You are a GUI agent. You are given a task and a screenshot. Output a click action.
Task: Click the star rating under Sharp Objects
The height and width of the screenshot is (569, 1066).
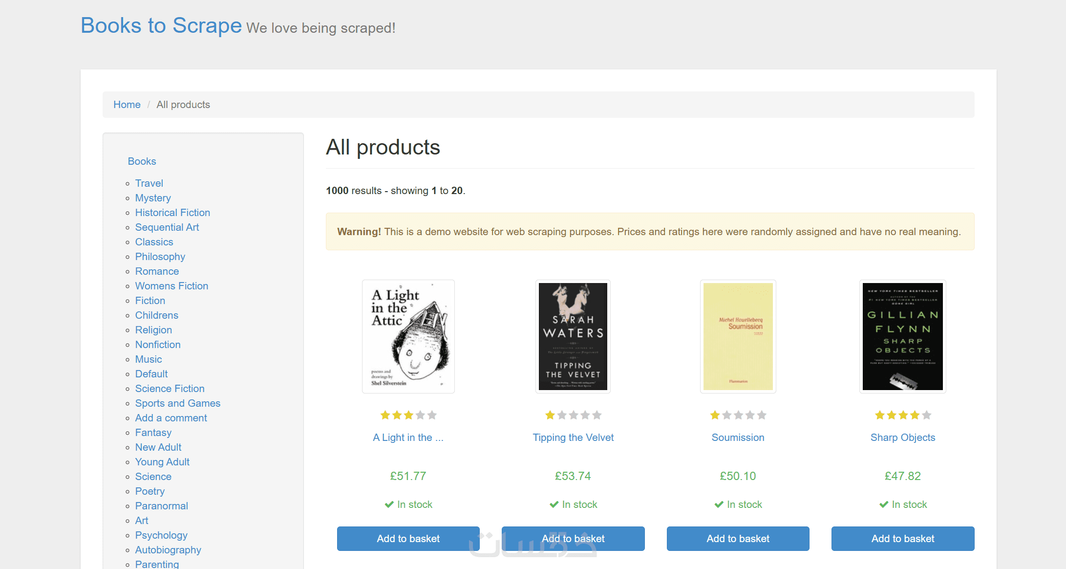pyautogui.click(x=902, y=415)
